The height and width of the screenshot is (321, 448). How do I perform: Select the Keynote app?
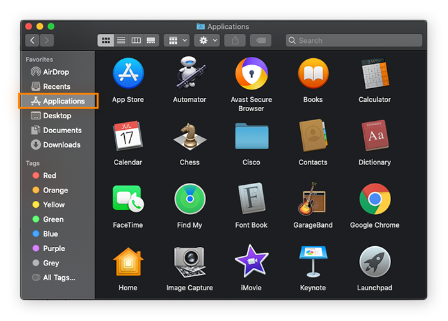tap(313, 262)
